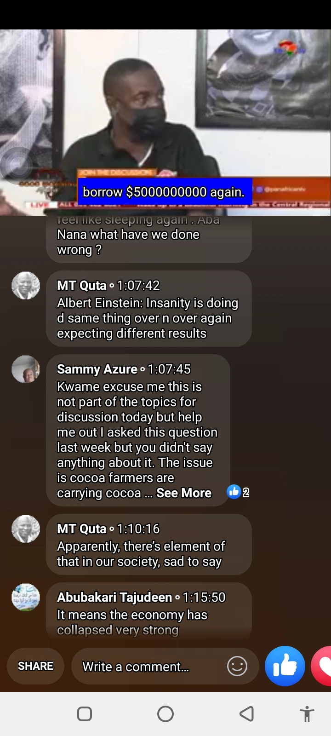View like reactions on Sammy Azure's comment
Image resolution: width=331 pixels, height=736 pixels.
(238, 492)
